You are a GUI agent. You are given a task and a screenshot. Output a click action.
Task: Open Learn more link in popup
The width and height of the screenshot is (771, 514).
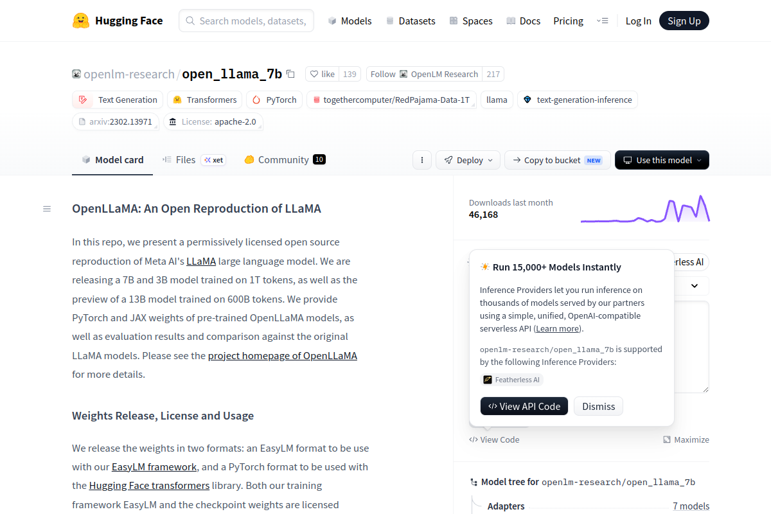point(558,328)
